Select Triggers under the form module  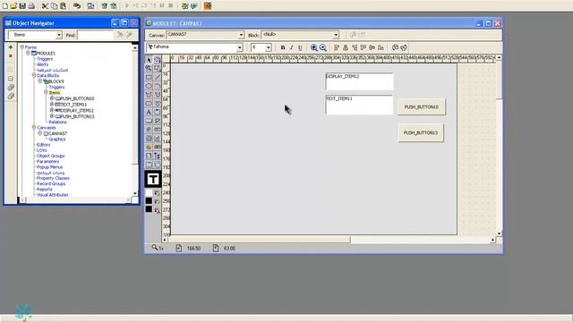pos(45,59)
